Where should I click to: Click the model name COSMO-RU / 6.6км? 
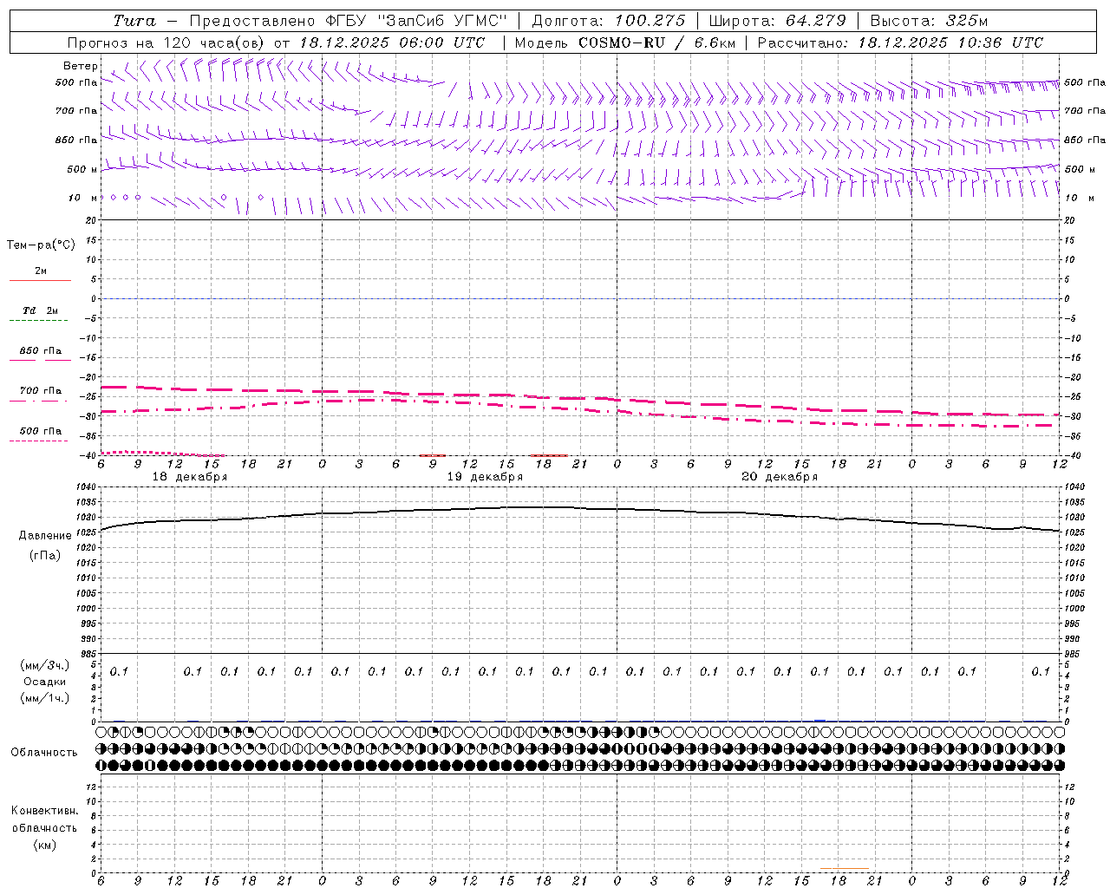point(656,42)
